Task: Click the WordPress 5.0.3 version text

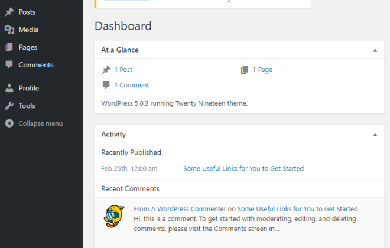Action: (174, 103)
